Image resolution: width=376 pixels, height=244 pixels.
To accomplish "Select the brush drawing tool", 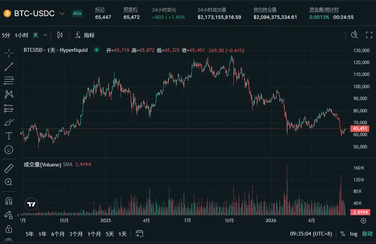I will tap(9, 122).
